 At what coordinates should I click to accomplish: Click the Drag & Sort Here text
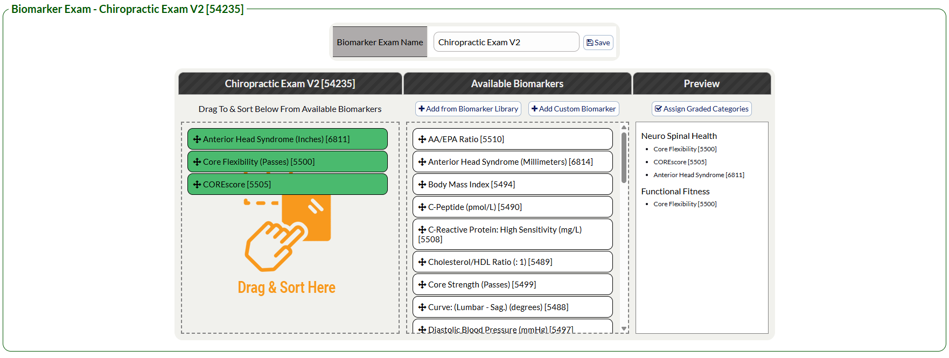287,287
